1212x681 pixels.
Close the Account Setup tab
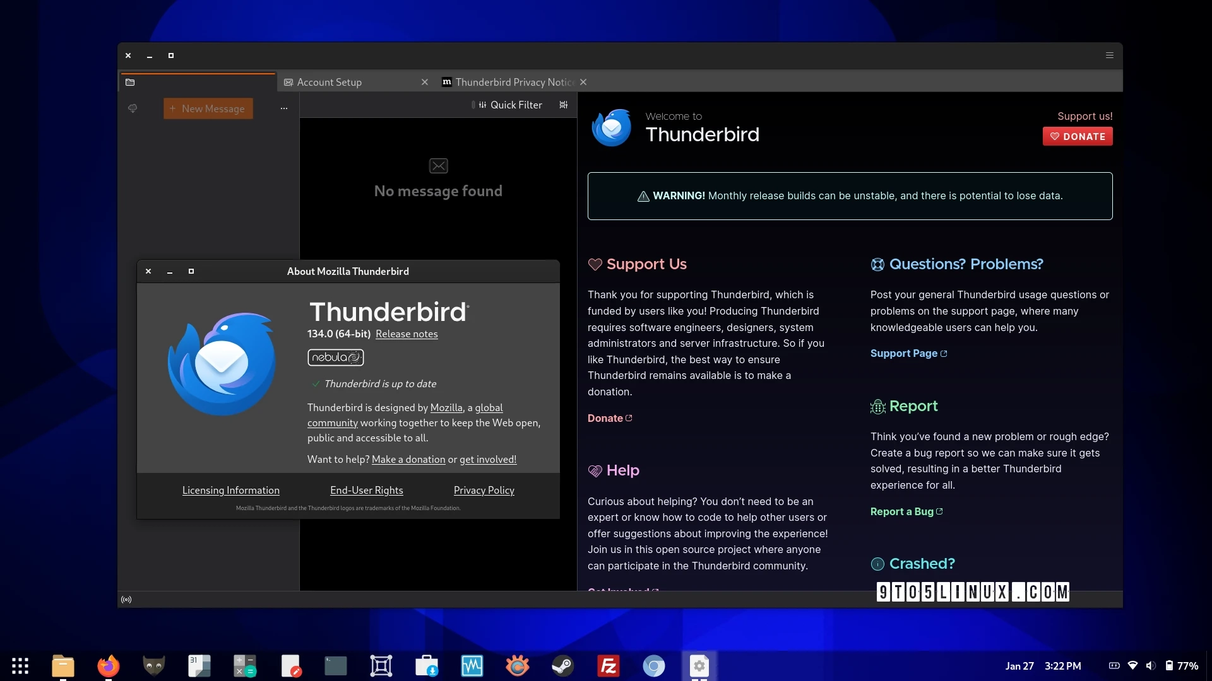(425, 82)
